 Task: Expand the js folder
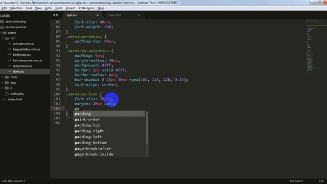click(x=3, y=88)
